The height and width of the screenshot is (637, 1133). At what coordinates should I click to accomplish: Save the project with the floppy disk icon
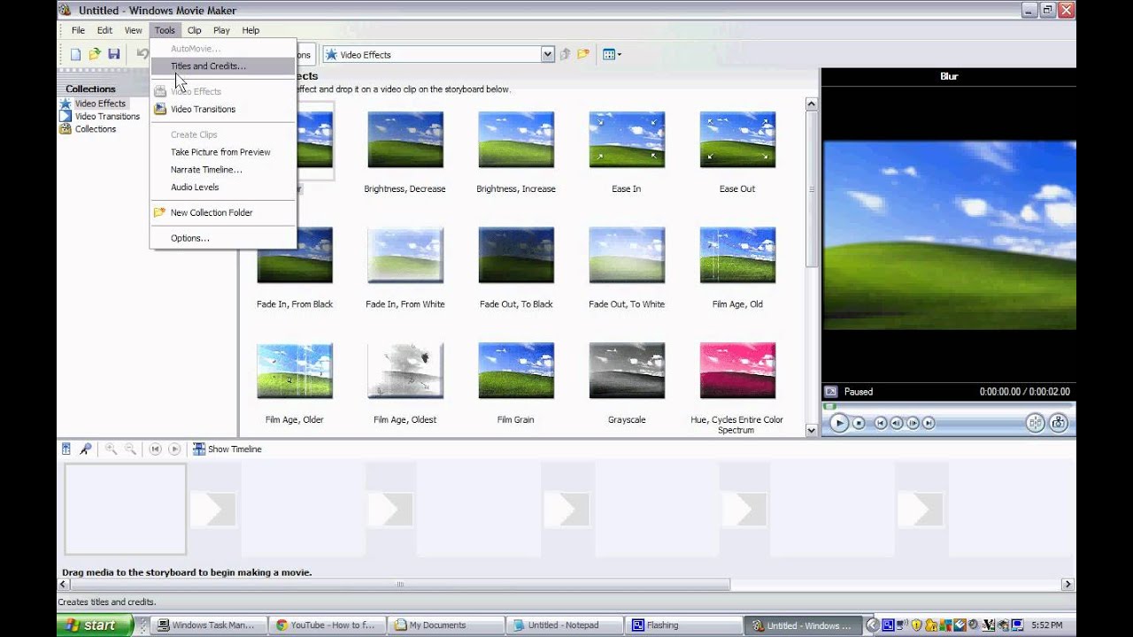pos(114,55)
